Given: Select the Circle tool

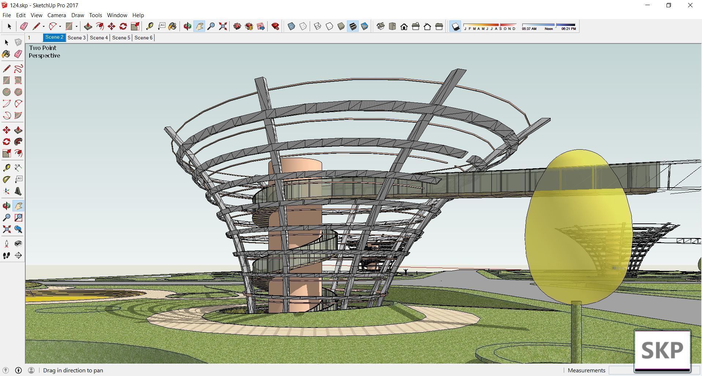Looking at the screenshot, I should pyautogui.click(x=7, y=92).
